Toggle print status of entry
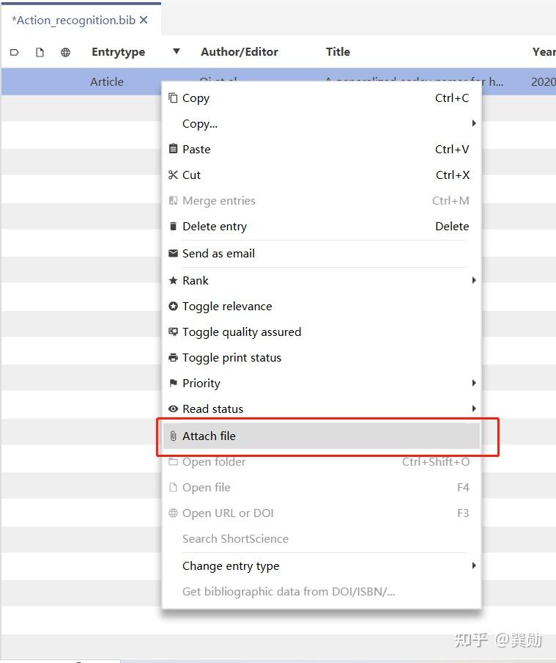556x663 pixels. (231, 358)
